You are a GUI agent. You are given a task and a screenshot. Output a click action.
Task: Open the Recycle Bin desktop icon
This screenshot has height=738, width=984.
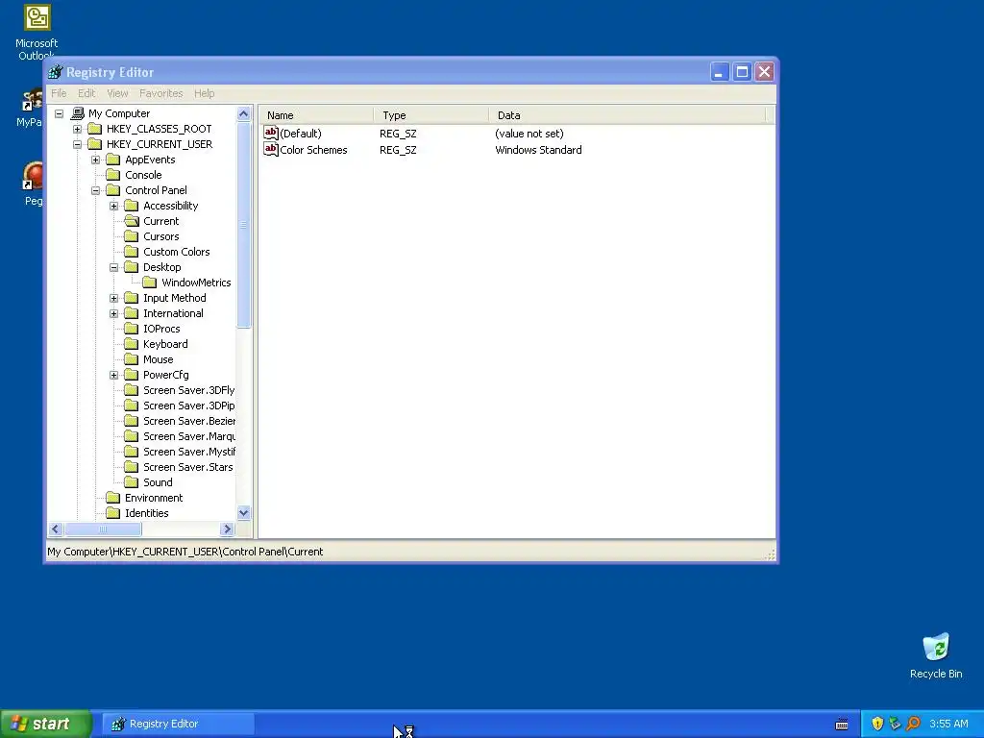pos(936,655)
